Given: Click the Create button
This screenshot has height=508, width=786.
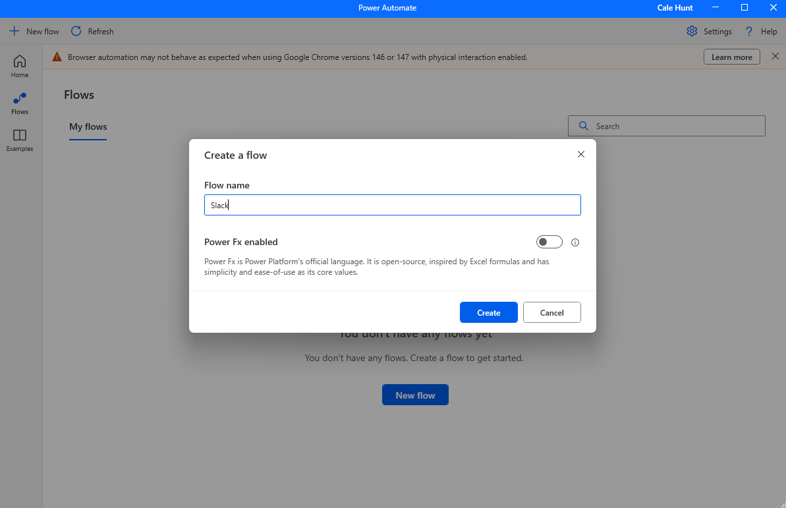Looking at the screenshot, I should pyautogui.click(x=488, y=312).
